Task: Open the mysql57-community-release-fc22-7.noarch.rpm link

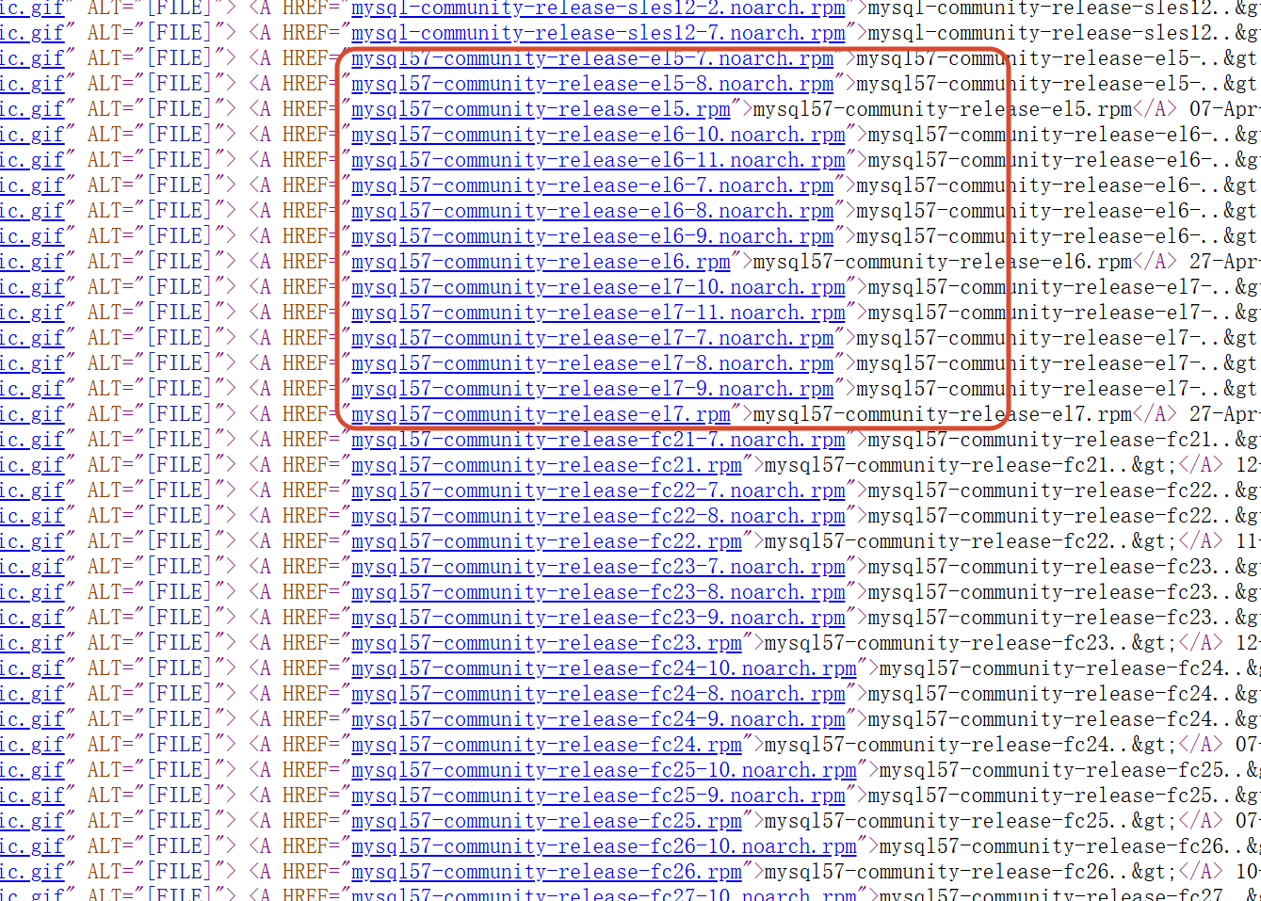Action: pos(598,491)
